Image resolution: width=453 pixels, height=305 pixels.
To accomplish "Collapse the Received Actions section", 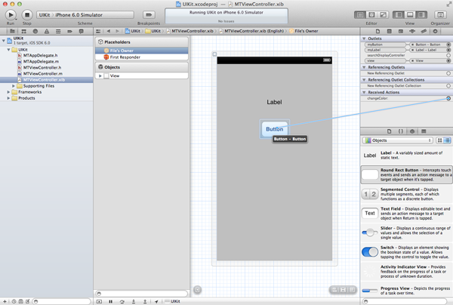I will click(x=364, y=92).
